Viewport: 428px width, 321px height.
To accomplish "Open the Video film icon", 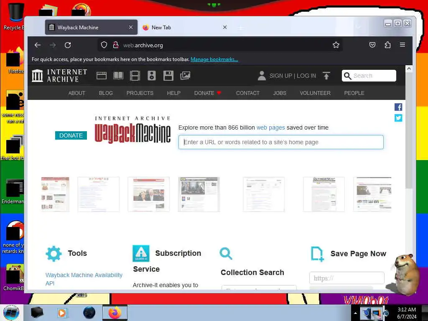I will pyautogui.click(x=135, y=76).
